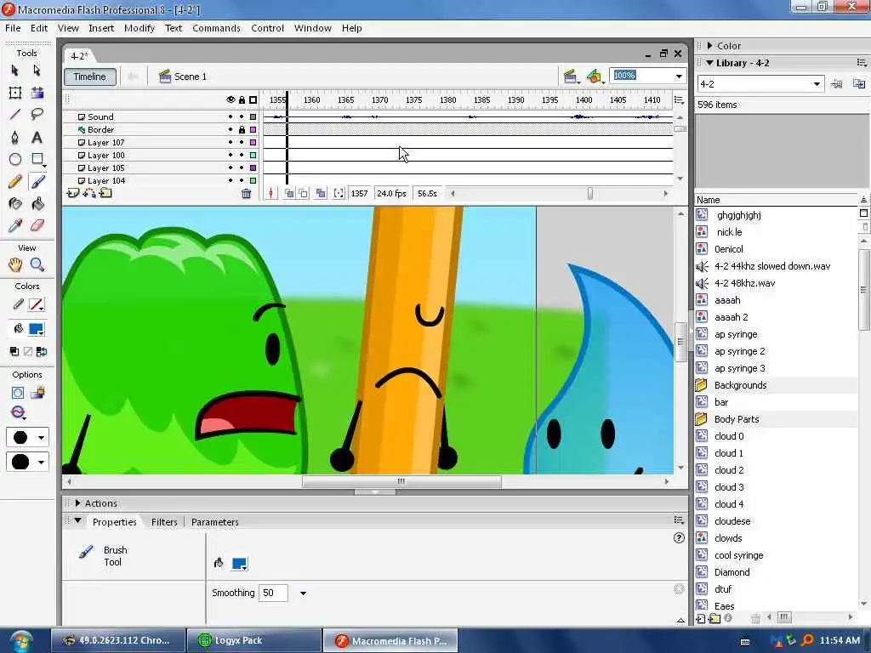
Task: Open the stage zoom percentage dropdown
Action: coord(679,76)
